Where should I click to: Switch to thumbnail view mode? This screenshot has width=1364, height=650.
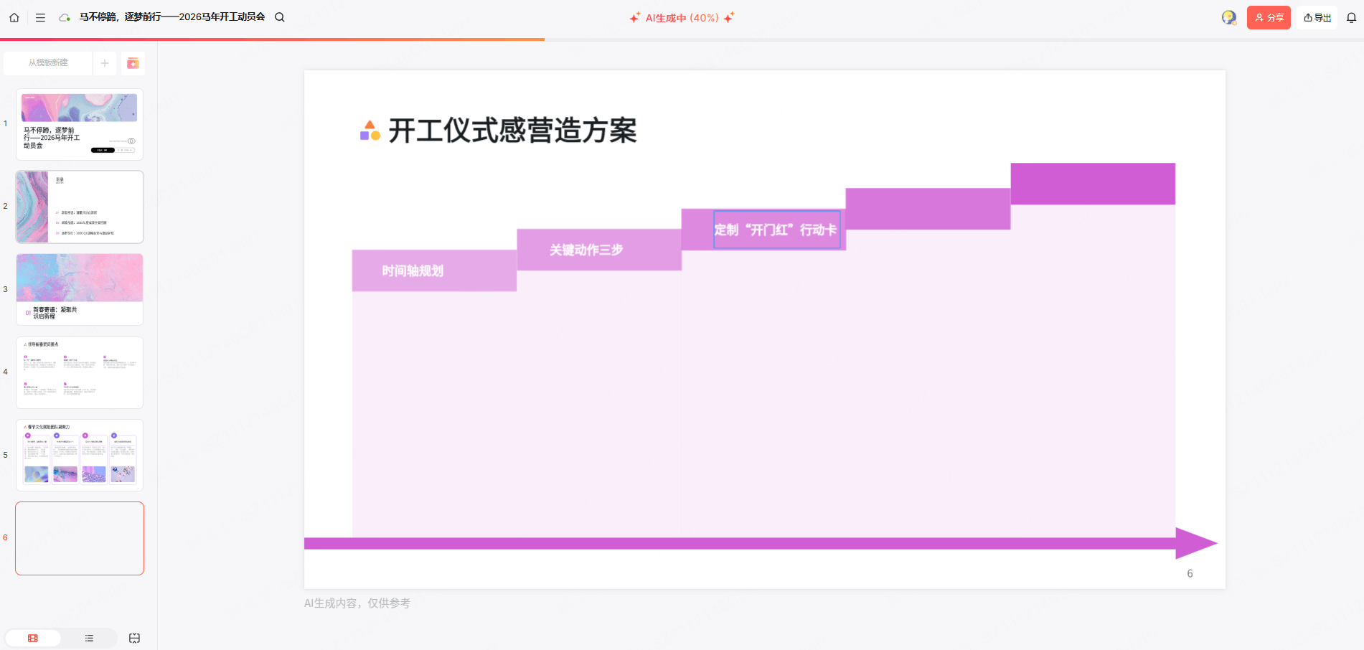point(33,638)
